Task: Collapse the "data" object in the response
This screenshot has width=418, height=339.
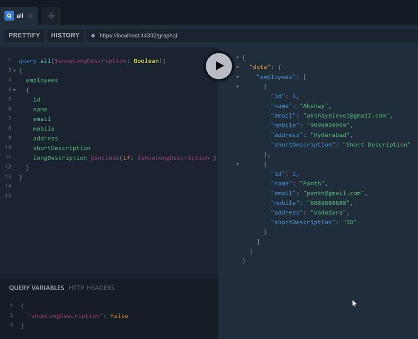Action: [237, 66]
